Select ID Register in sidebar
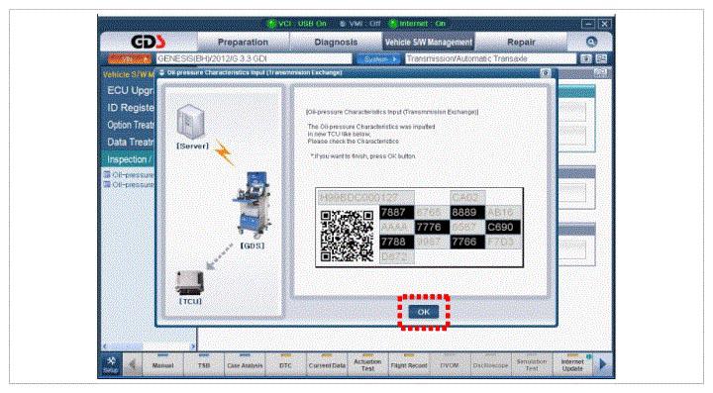 tap(130, 108)
